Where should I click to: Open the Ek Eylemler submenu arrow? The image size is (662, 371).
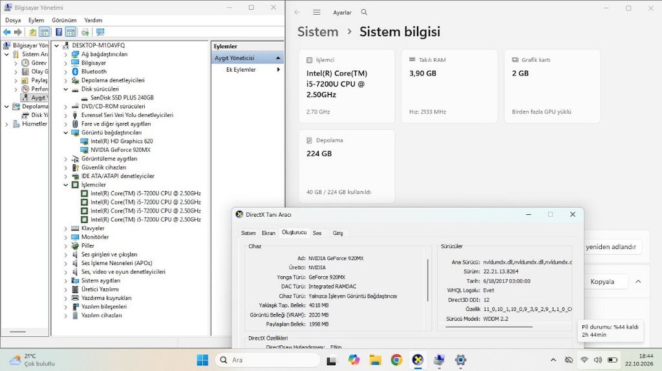(278, 70)
